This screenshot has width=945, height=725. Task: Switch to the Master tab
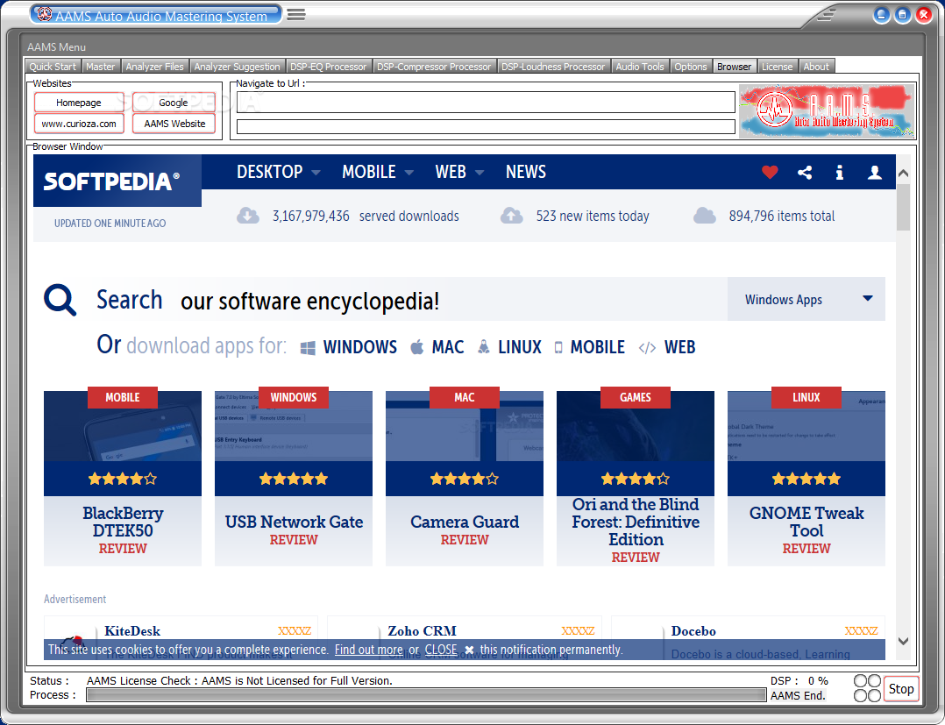pos(100,67)
